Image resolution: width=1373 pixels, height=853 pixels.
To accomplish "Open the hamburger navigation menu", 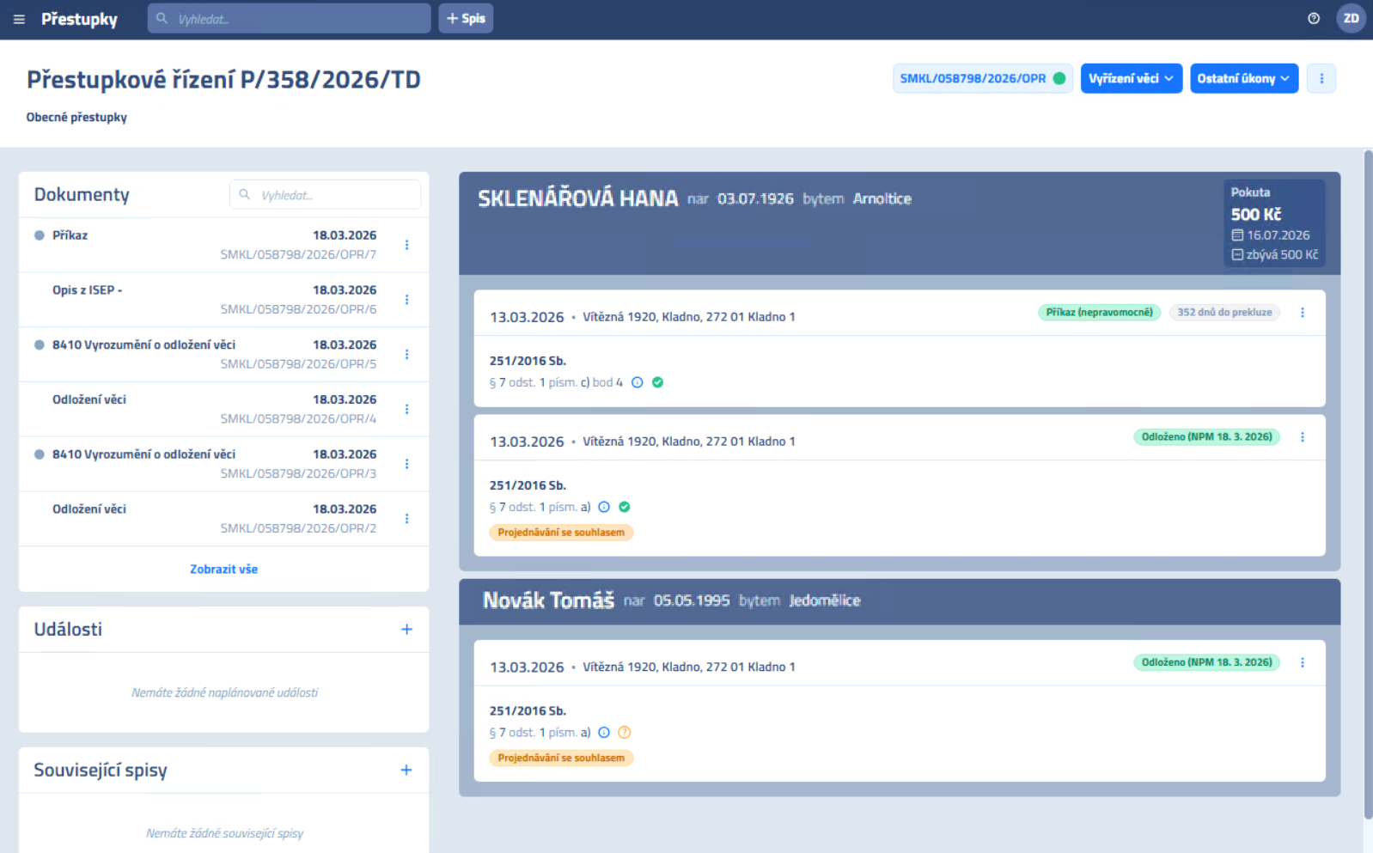I will [19, 19].
